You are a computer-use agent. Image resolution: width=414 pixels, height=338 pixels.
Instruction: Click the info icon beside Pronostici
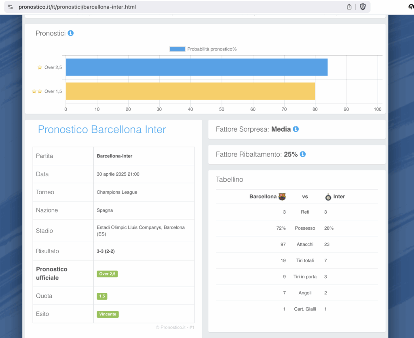70,33
